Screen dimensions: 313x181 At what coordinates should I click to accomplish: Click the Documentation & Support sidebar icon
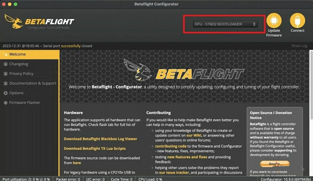pos(5,84)
